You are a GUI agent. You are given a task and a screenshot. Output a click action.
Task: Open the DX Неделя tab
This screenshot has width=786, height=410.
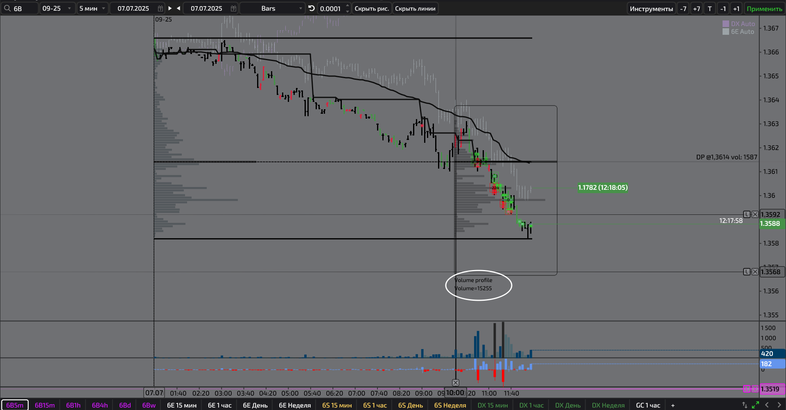tap(608, 405)
